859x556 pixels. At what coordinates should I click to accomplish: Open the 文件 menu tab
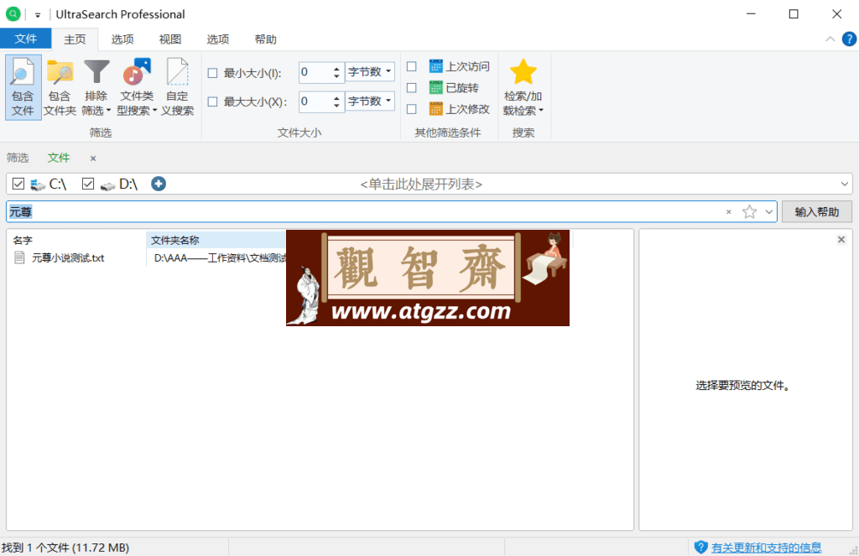tap(26, 39)
